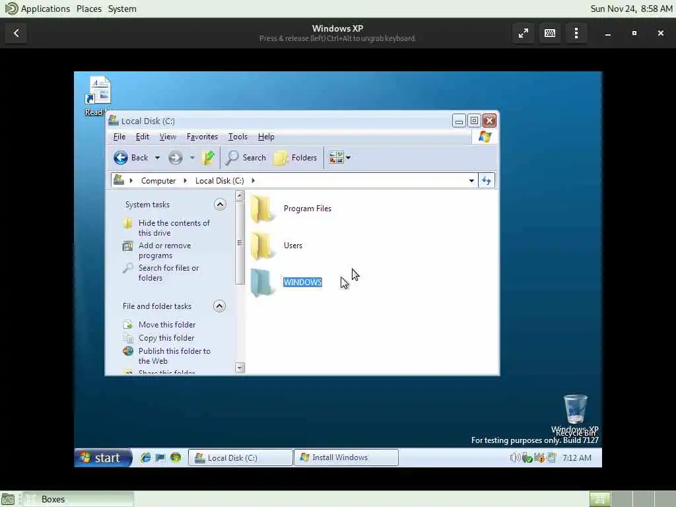Open Help menu
The image size is (676, 507).
266,137
